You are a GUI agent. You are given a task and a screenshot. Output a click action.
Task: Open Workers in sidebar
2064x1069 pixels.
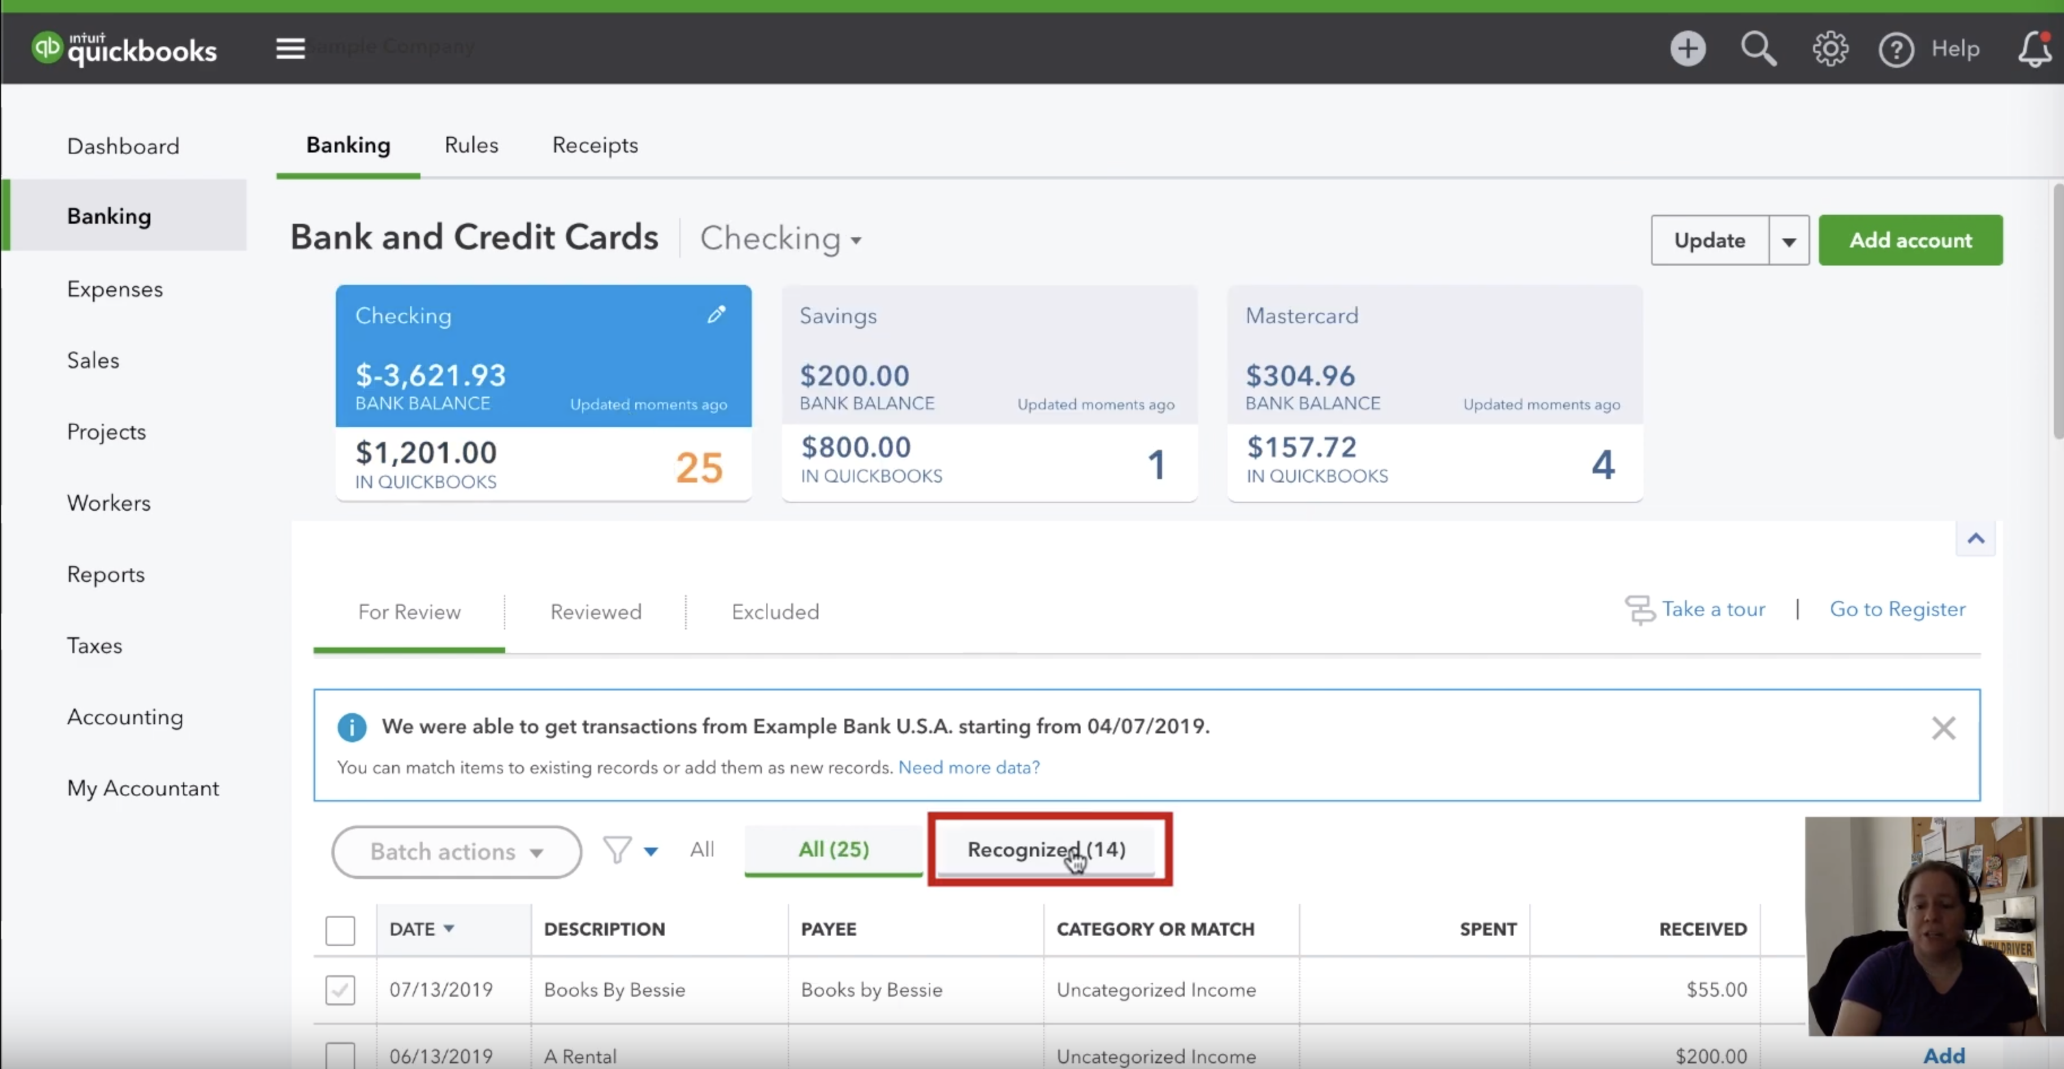tap(108, 502)
